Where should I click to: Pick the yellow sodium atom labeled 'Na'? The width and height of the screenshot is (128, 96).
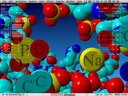(x=92, y=60)
